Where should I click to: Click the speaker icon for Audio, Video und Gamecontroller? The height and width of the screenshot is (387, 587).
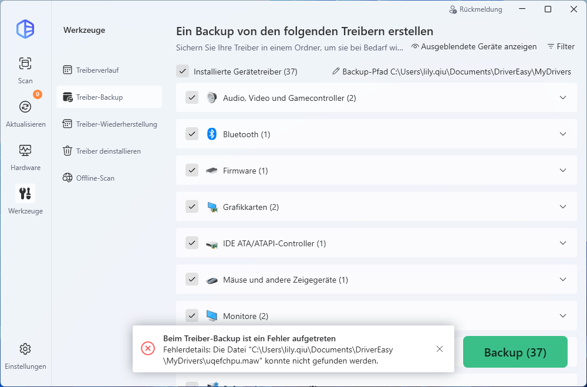click(211, 98)
